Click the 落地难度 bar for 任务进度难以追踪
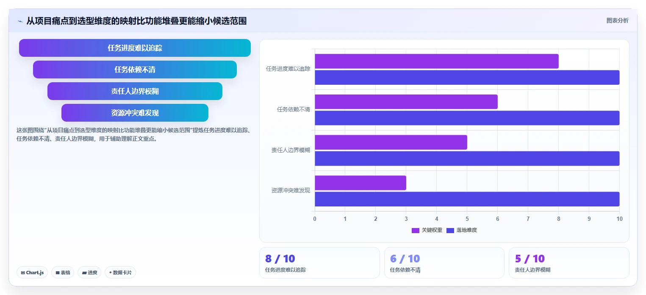The height and width of the screenshot is (295, 646). point(467,78)
